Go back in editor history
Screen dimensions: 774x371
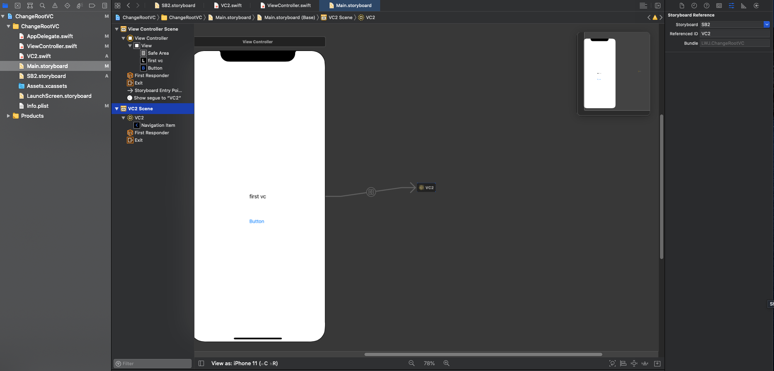[129, 5]
